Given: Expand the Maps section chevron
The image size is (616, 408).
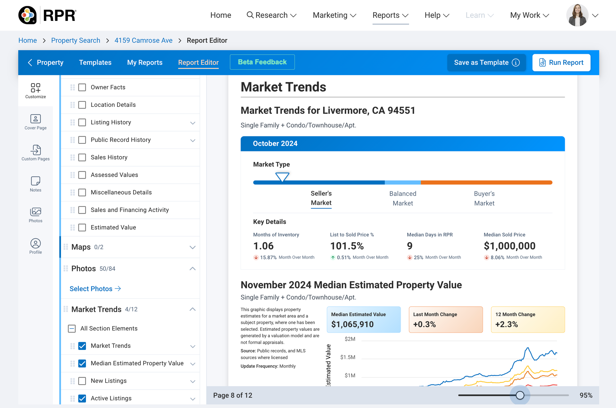Looking at the screenshot, I should pyautogui.click(x=193, y=247).
